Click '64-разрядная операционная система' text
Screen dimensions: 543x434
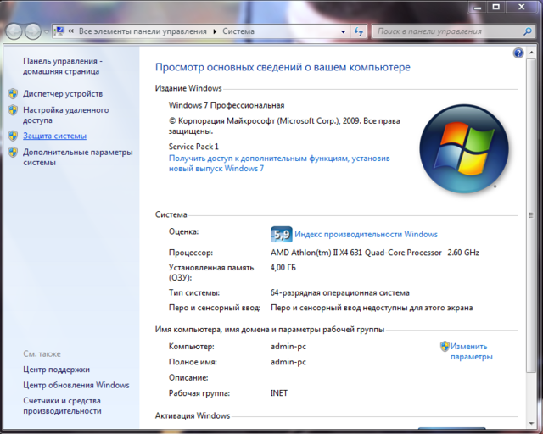pos(339,292)
